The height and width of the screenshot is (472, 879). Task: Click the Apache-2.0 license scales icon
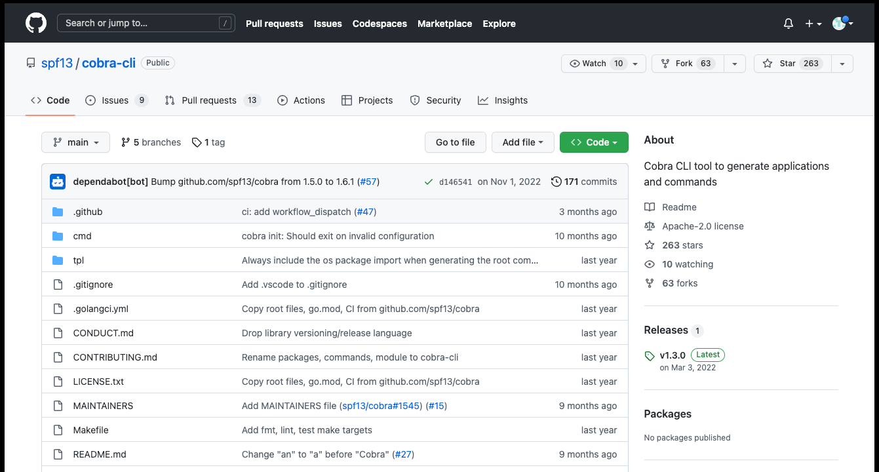pyautogui.click(x=649, y=226)
